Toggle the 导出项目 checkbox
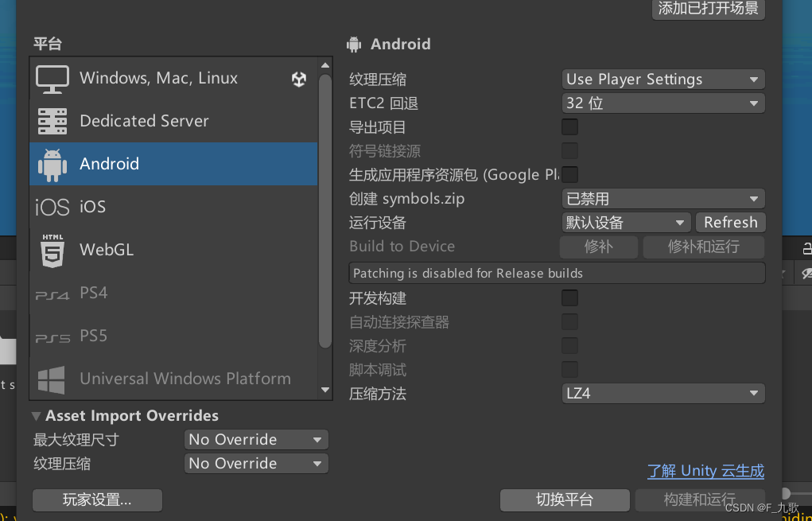The image size is (812, 521). 569,127
